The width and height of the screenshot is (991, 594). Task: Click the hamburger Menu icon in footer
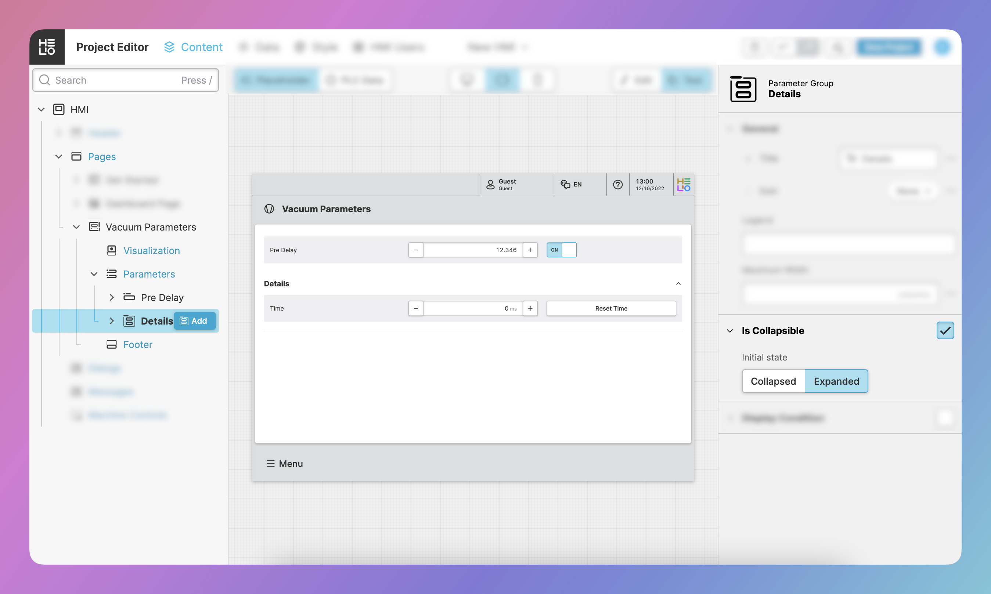click(x=270, y=464)
